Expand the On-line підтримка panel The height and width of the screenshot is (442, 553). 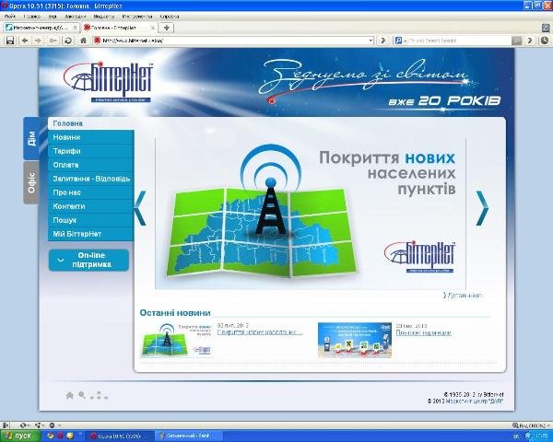pyautogui.click(x=88, y=260)
